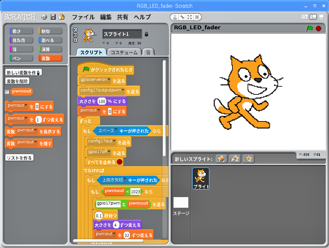Viewport: 329px width, 248px height.
Task: Select the 見た目 blocks category
Action: click(x=21, y=40)
